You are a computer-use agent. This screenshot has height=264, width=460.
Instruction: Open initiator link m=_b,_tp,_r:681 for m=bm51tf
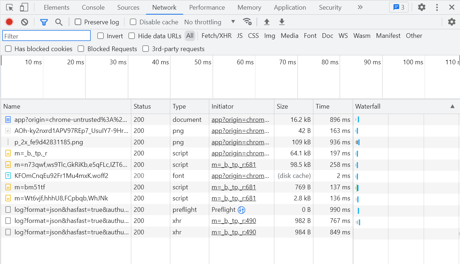[x=234, y=187]
